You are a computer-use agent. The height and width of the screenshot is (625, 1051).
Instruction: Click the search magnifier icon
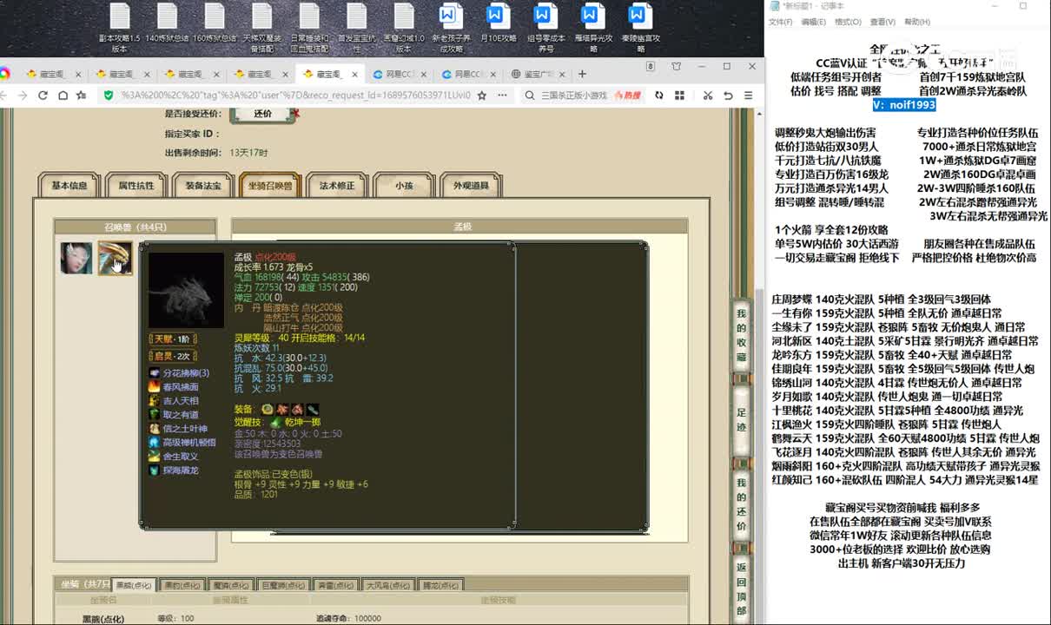[530, 95]
